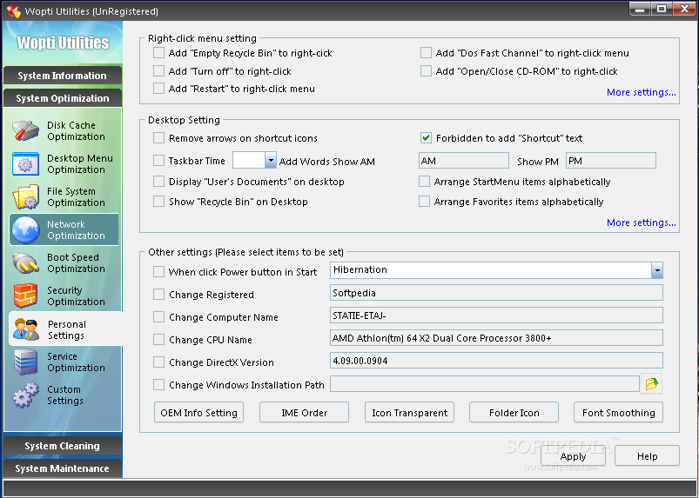
Task: Enable the Change Registered checkbox
Action: click(x=158, y=294)
